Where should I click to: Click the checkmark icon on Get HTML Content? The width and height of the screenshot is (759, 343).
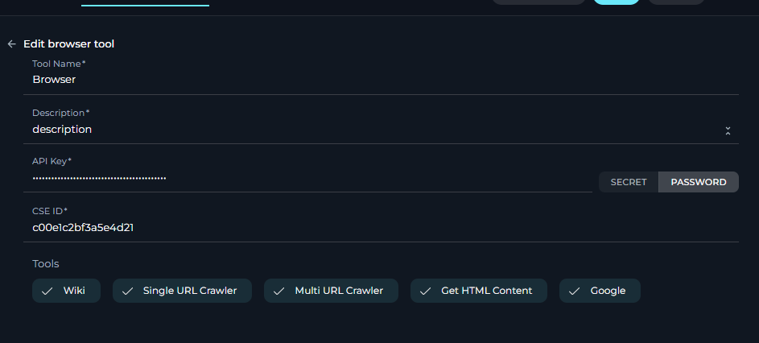pyautogui.click(x=426, y=291)
